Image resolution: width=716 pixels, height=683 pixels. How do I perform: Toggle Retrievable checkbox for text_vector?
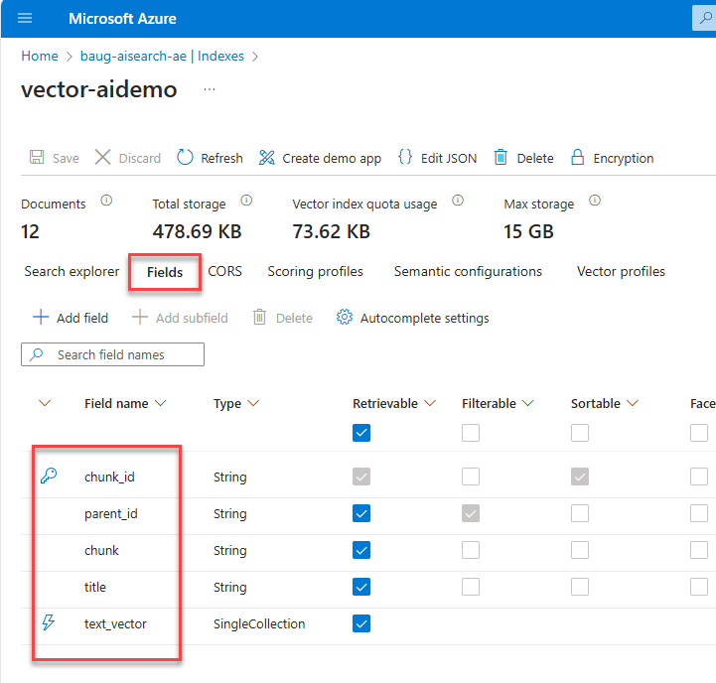coord(361,623)
